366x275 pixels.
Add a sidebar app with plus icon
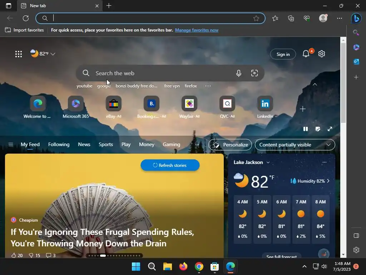pyautogui.click(x=356, y=77)
